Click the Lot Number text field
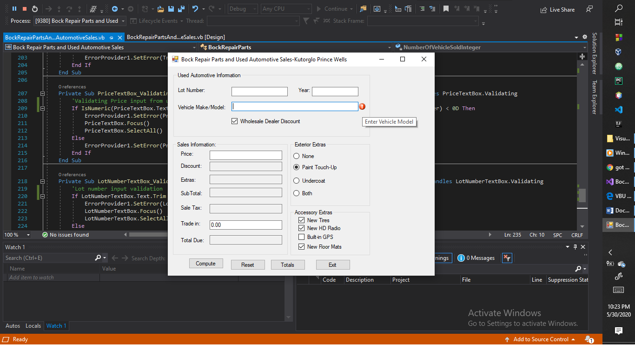This screenshot has height=357, width=635. (x=259, y=92)
